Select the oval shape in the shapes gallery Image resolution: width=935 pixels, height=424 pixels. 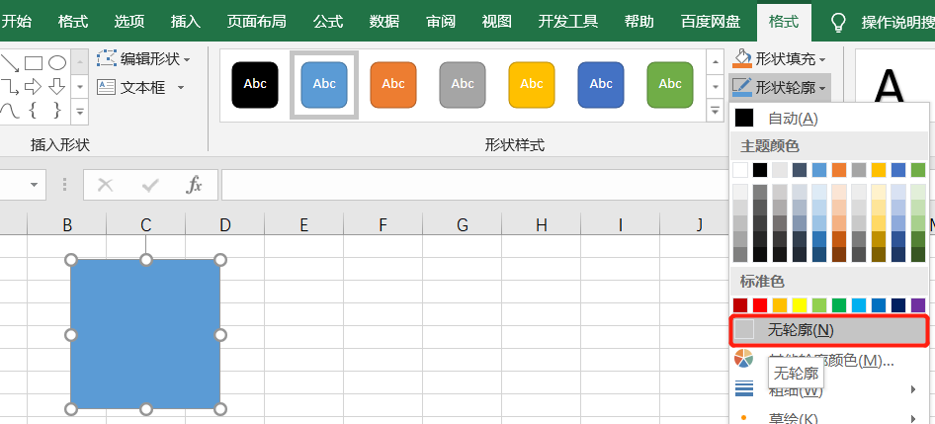click(x=57, y=62)
